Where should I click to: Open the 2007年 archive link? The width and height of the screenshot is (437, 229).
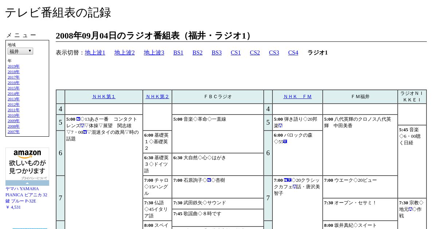[x=13, y=132]
